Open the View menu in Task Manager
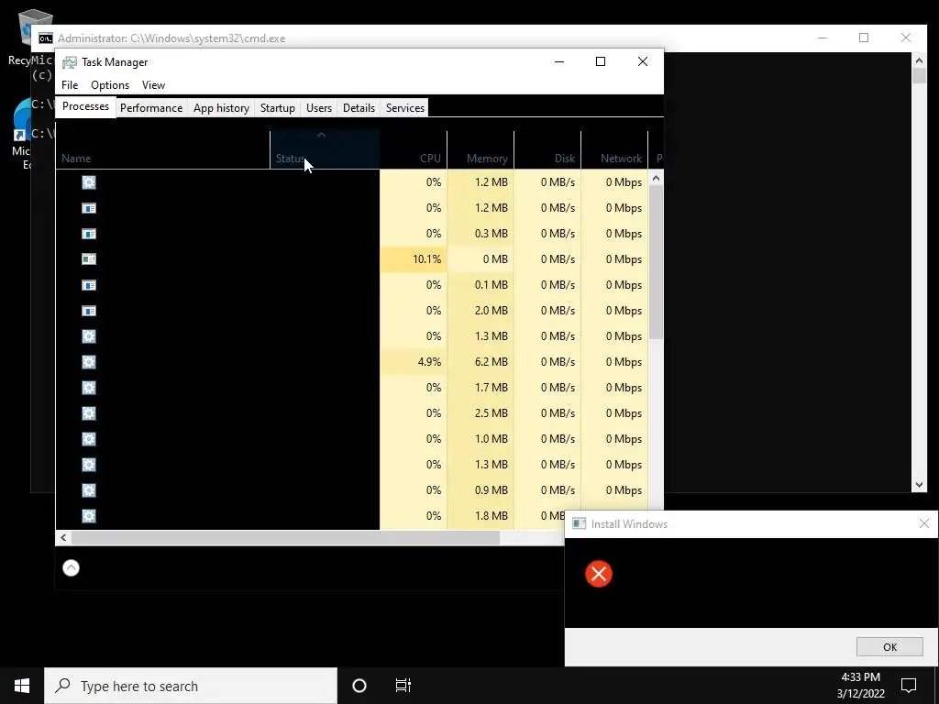939x704 pixels. 153,85
